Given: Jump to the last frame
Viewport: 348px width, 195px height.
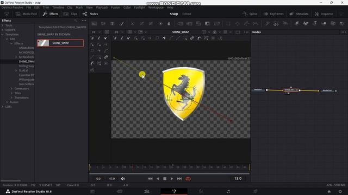Looking at the screenshot, I should pyautogui.click(x=179, y=179).
